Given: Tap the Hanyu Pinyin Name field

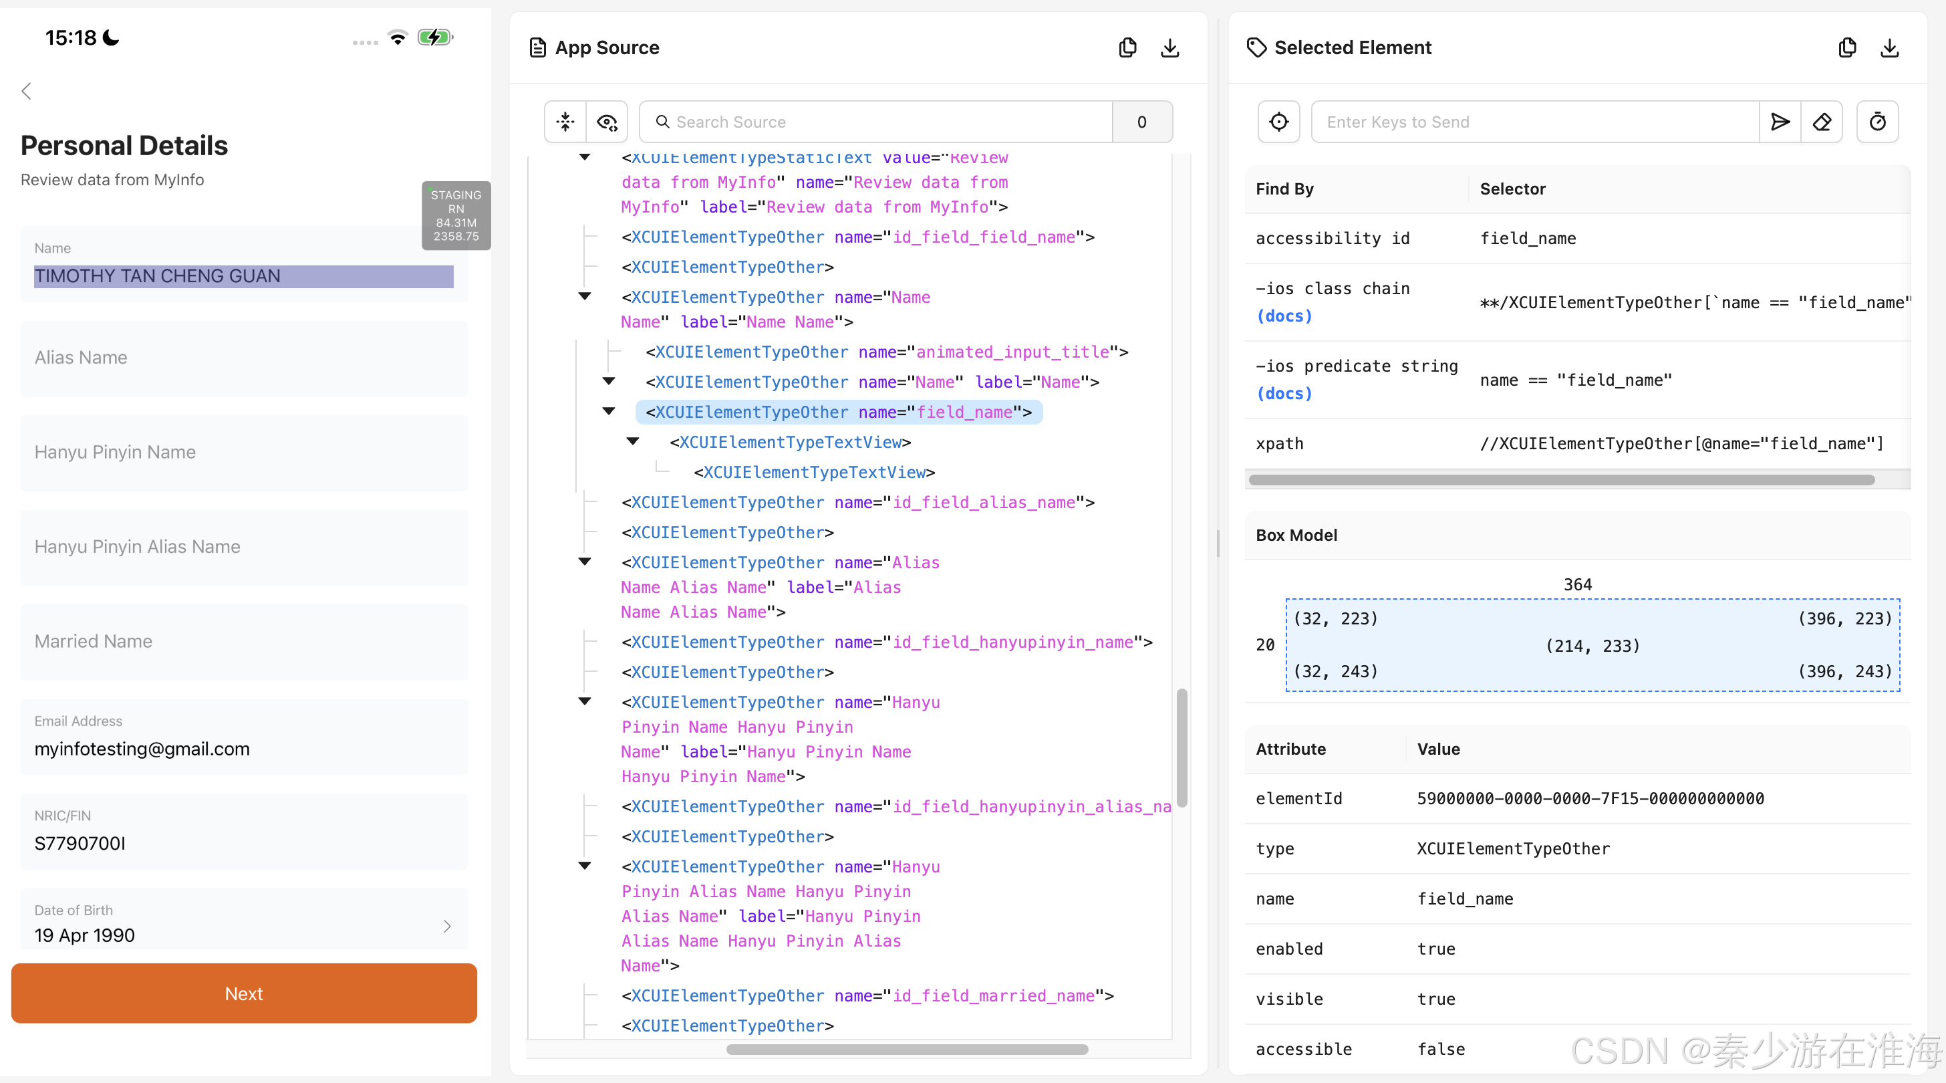Looking at the screenshot, I should (244, 453).
